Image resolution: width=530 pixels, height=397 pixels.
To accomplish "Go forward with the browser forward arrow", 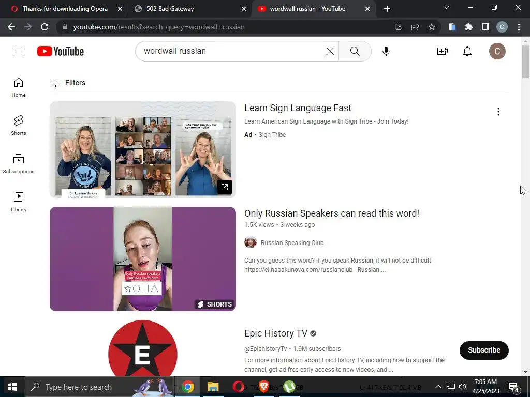I will coord(28,27).
